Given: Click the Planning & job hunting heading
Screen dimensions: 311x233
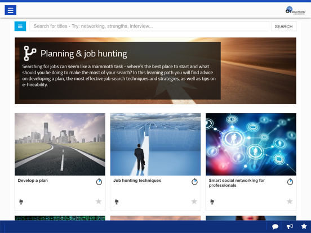Looking at the screenshot, I should [84, 53].
